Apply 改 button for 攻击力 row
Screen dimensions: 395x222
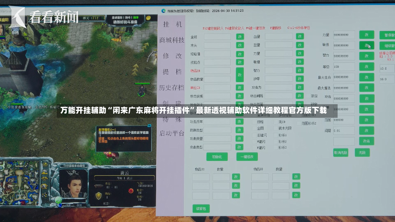tap(300, 87)
